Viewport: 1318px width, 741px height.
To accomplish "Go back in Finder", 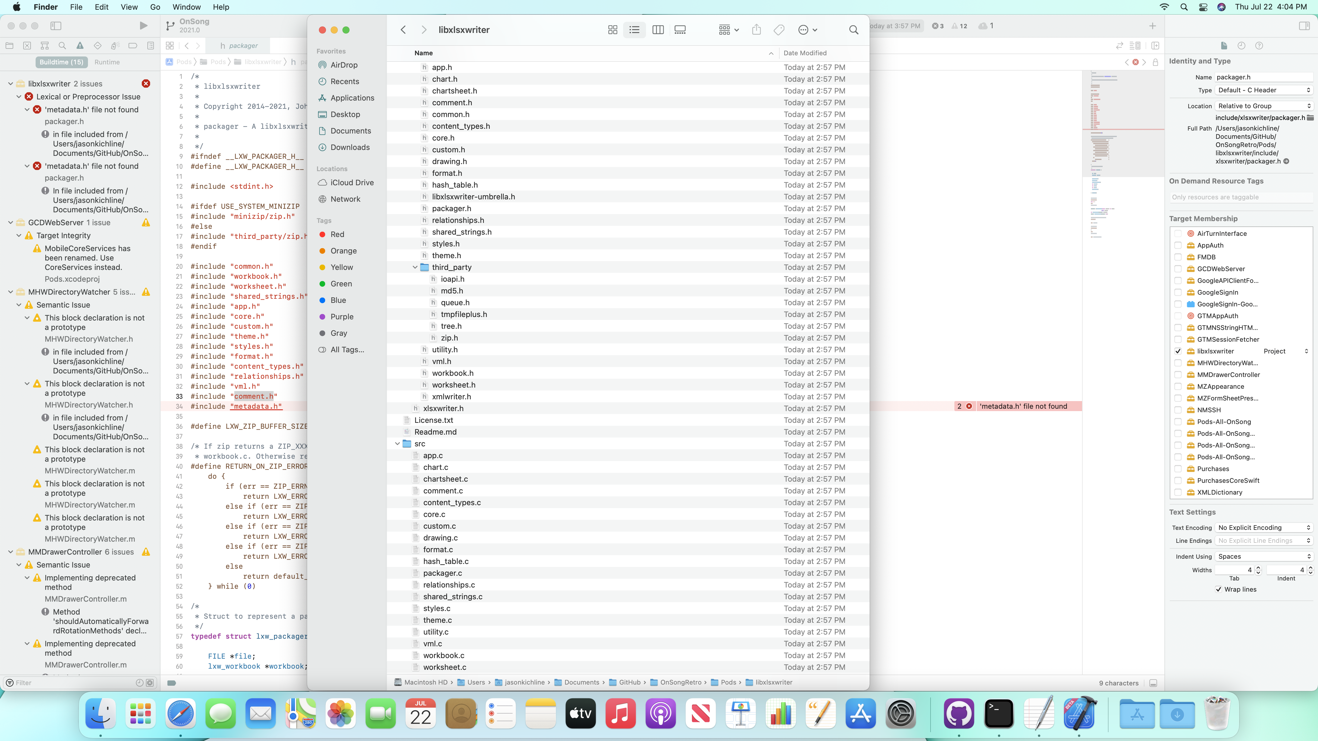I will (x=403, y=30).
